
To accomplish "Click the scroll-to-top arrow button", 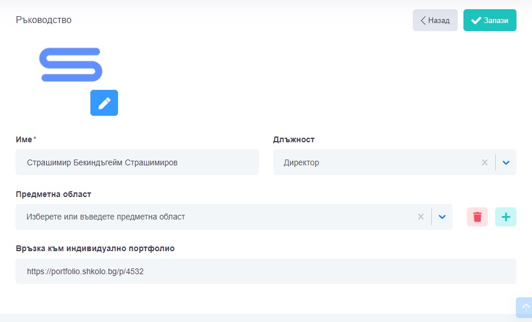I will click(525, 307).
